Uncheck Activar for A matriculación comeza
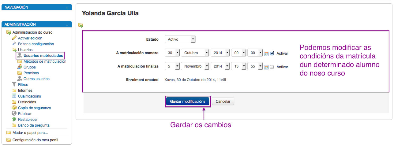The width and height of the screenshot is (394, 148). [x=272, y=53]
